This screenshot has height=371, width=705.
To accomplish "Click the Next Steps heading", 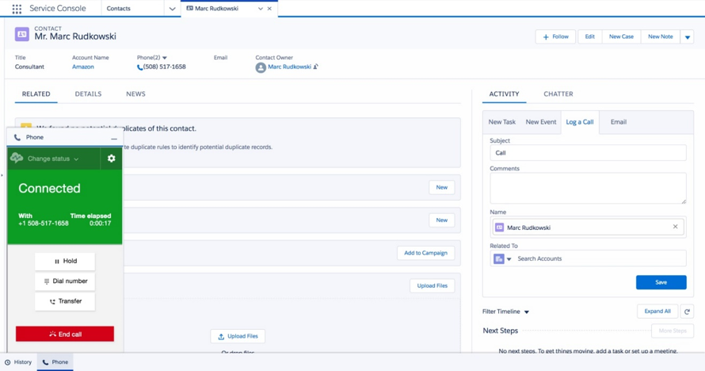I will [x=500, y=331].
